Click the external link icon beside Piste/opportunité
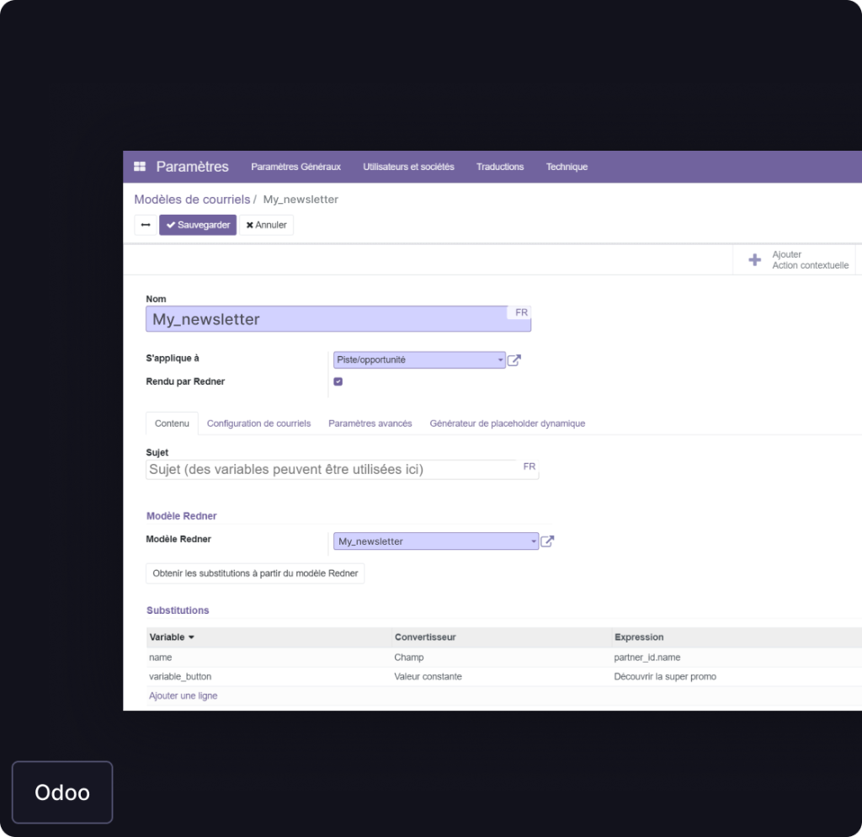Viewport: 862px width, 837px height. 514,360
